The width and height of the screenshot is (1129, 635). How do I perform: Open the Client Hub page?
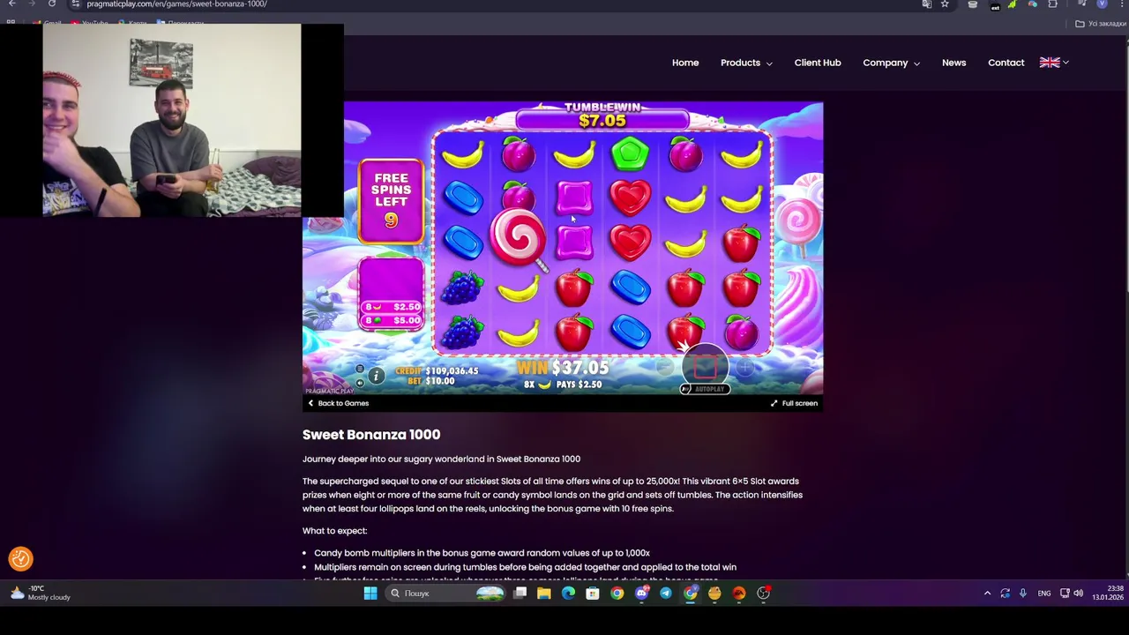tap(818, 63)
